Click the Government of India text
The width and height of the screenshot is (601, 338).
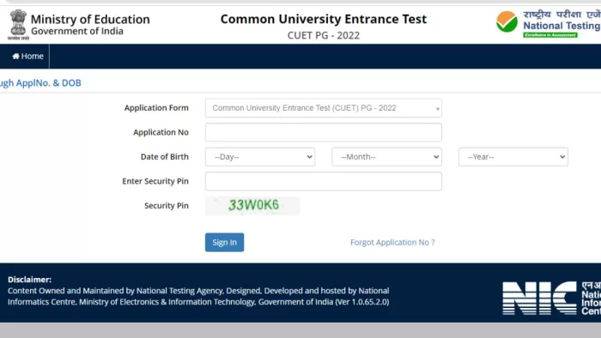[77, 32]
